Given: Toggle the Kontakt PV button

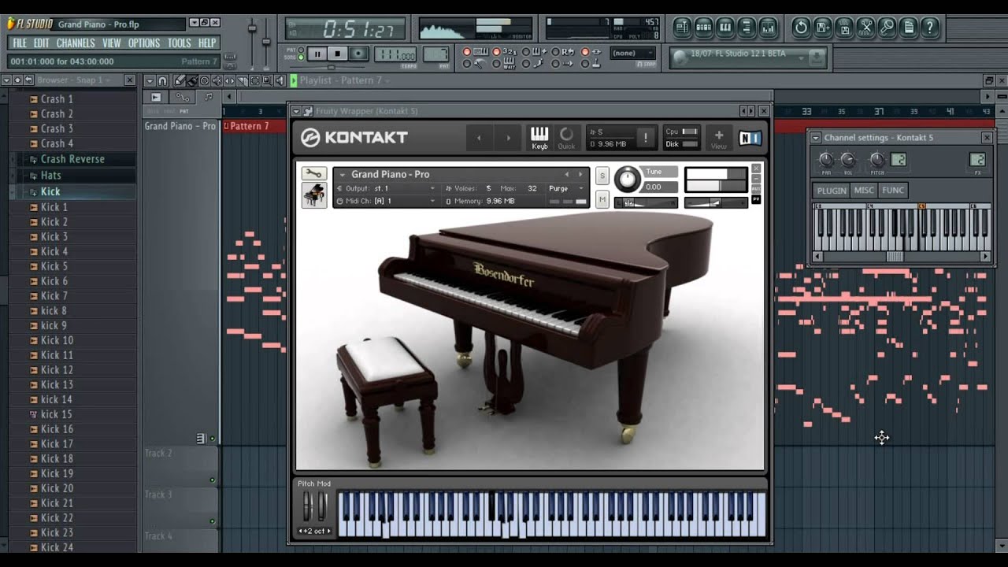Looking at the screenshot, I should click(x=756, y=199).
